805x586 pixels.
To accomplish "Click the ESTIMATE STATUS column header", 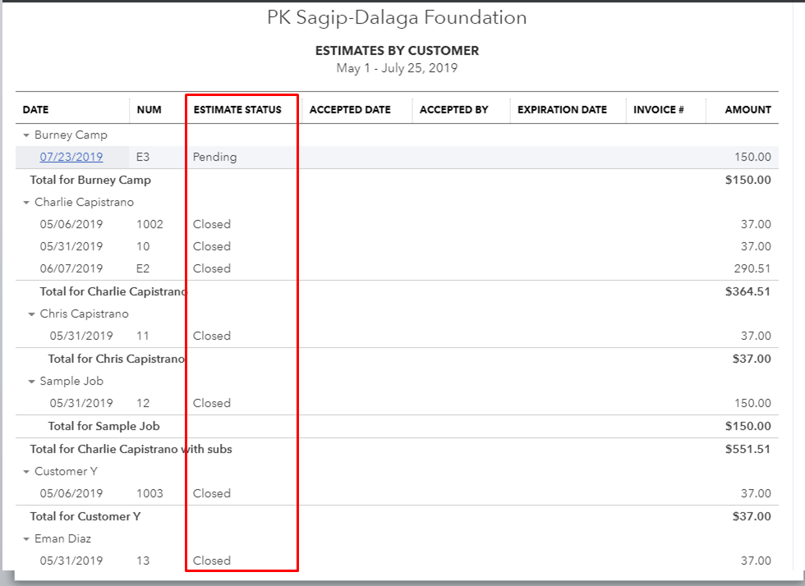I will tap(237, 110).
